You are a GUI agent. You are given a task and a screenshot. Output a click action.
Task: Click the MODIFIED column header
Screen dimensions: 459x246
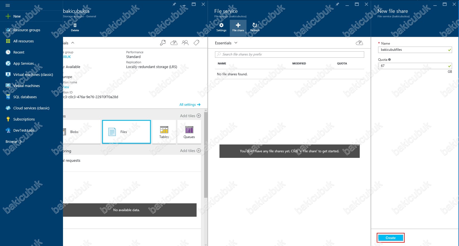299,64
